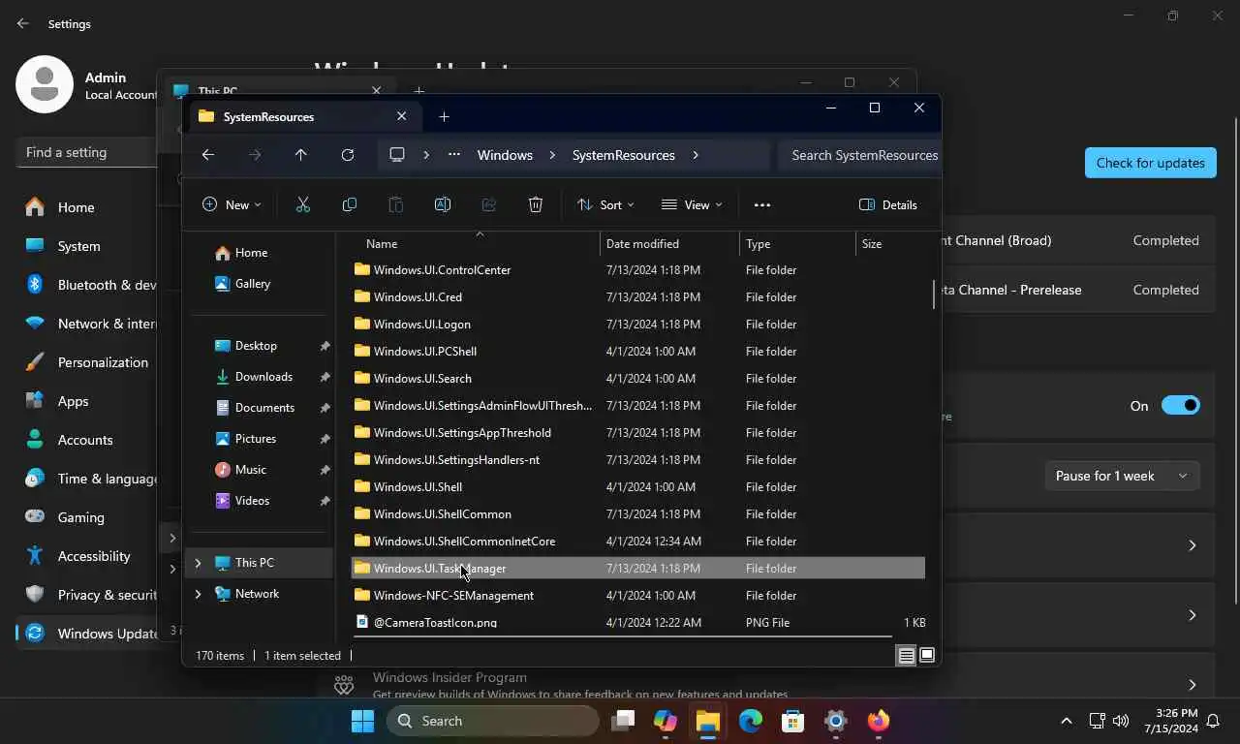This screenshot has width=1240, height=744.
Task: Click the Rename icon in File Explorer toolbar
Action: point(443,204)
